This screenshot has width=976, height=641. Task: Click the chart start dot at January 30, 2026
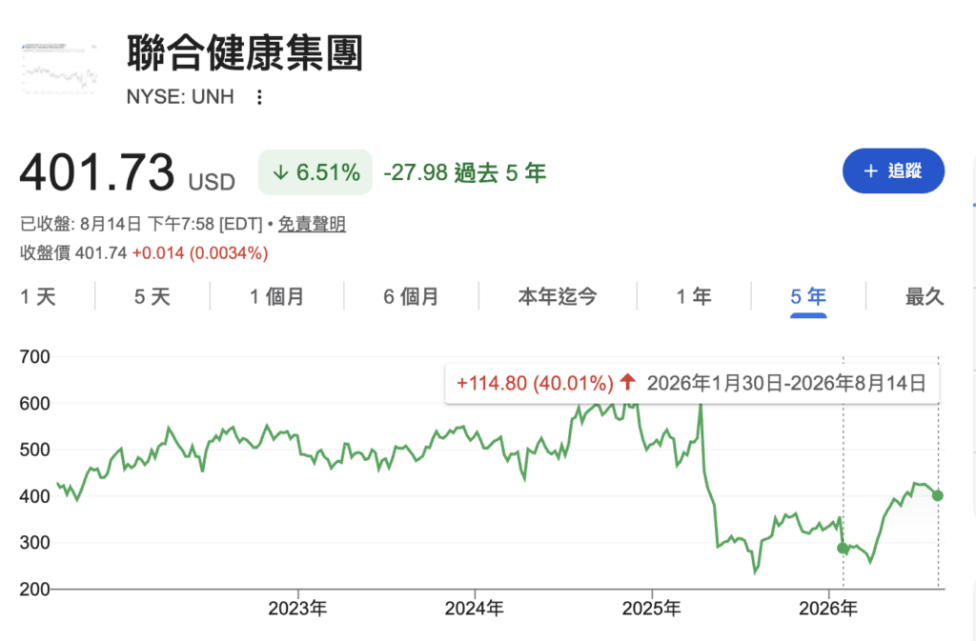843,548
